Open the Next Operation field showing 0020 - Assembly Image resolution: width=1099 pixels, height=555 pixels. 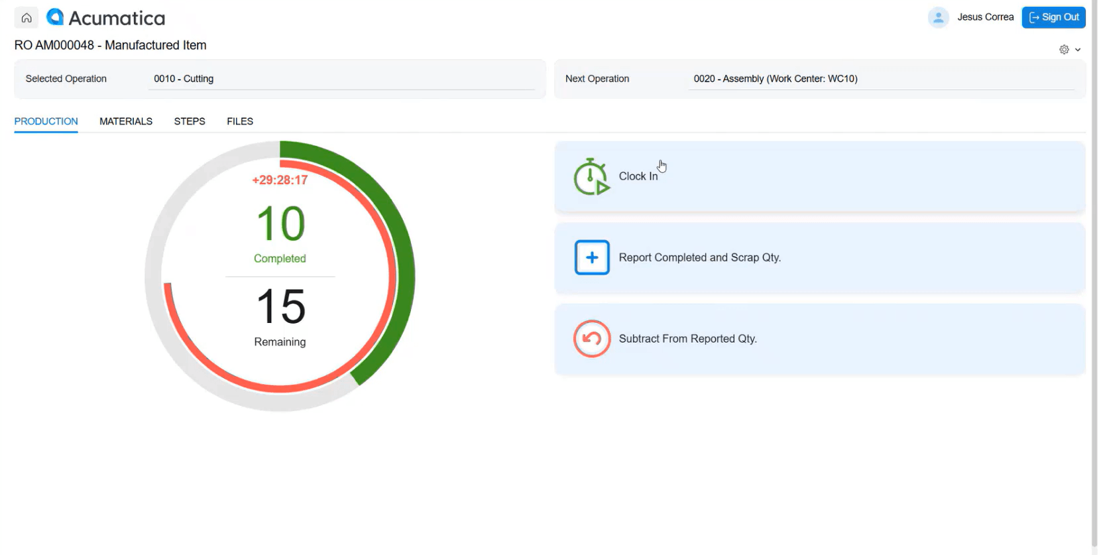[882, 79]
